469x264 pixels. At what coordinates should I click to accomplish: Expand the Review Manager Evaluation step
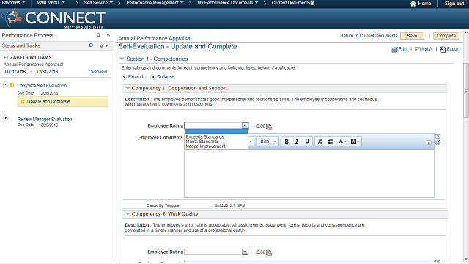5,118
